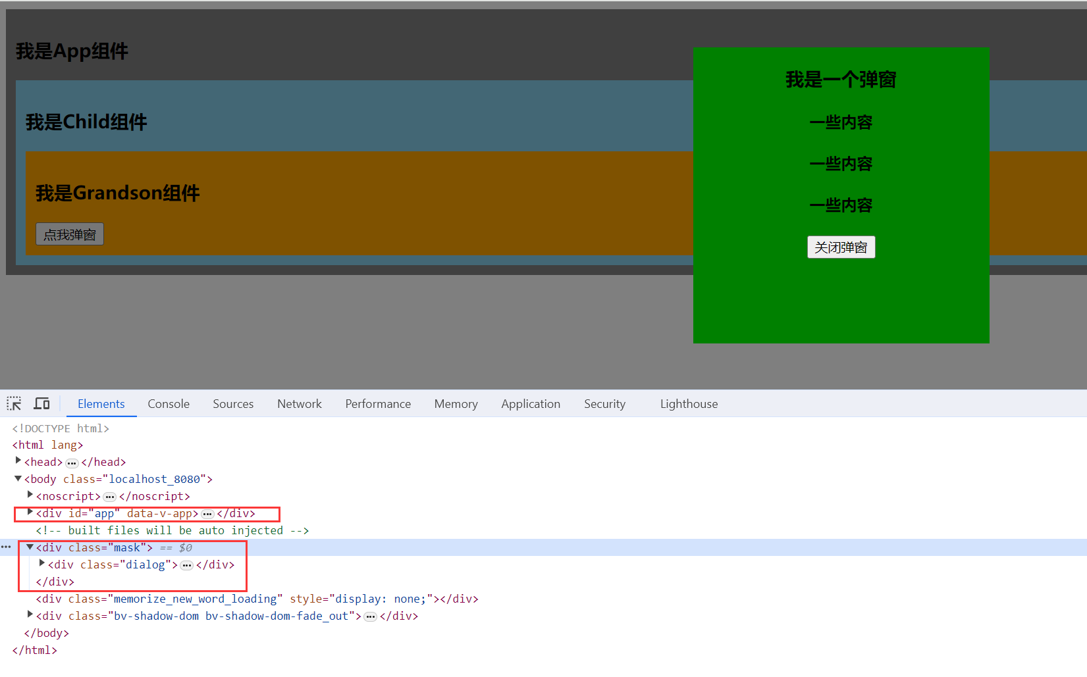Click the 点我弹窗 button
The image size is (1087, 677).
click(70, 234)
